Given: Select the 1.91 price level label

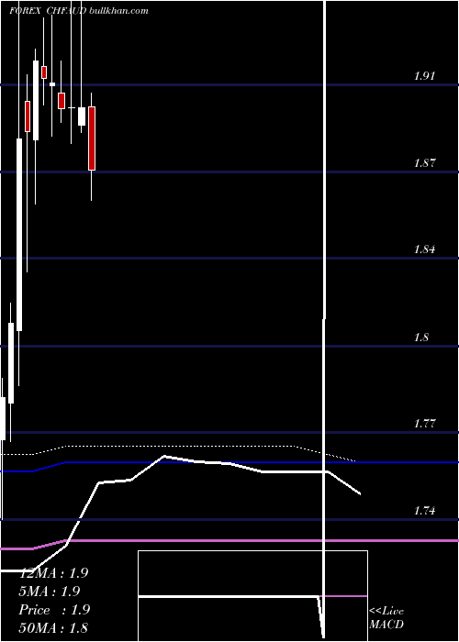Looking at the screenshot, I should pyautogui.click(x=424, y=76).
